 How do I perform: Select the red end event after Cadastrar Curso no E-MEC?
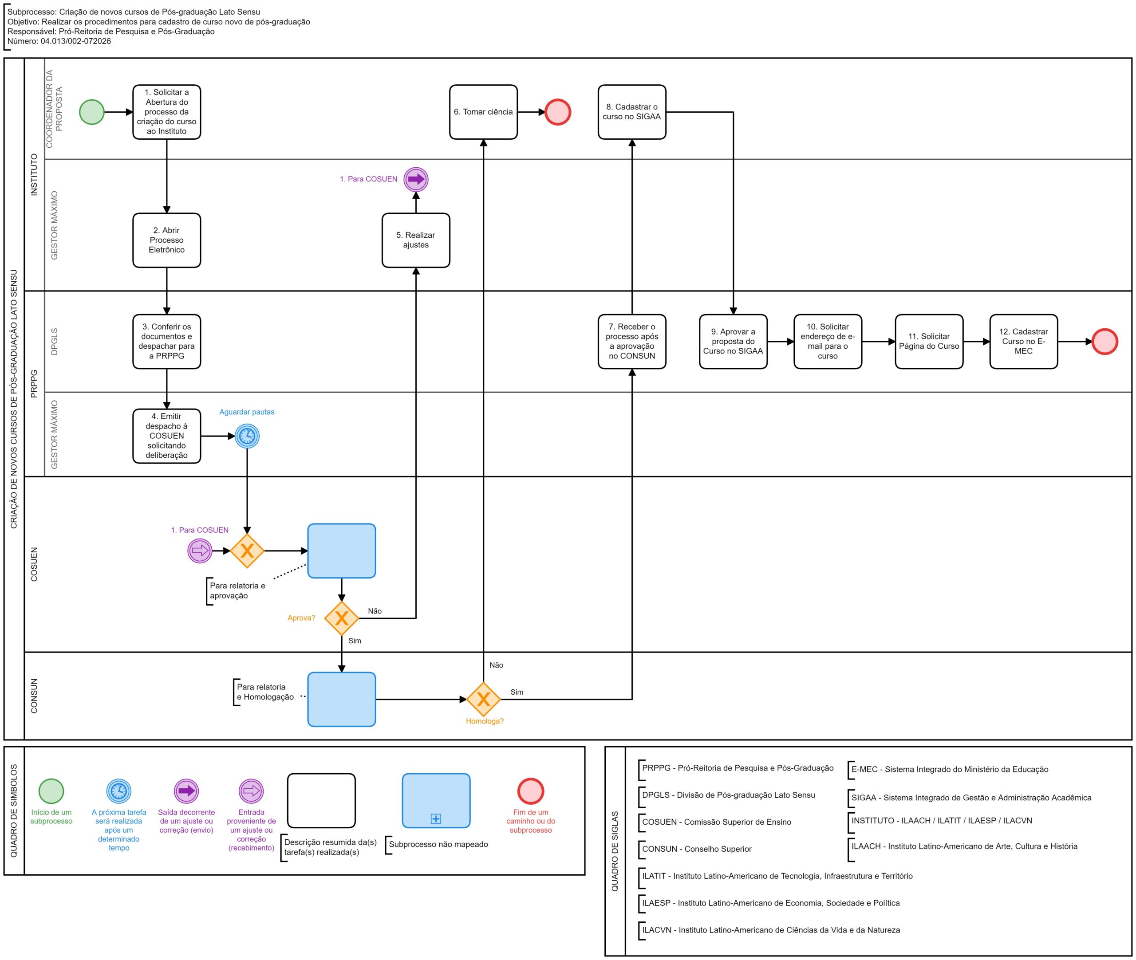click(x=1105, y=342)
